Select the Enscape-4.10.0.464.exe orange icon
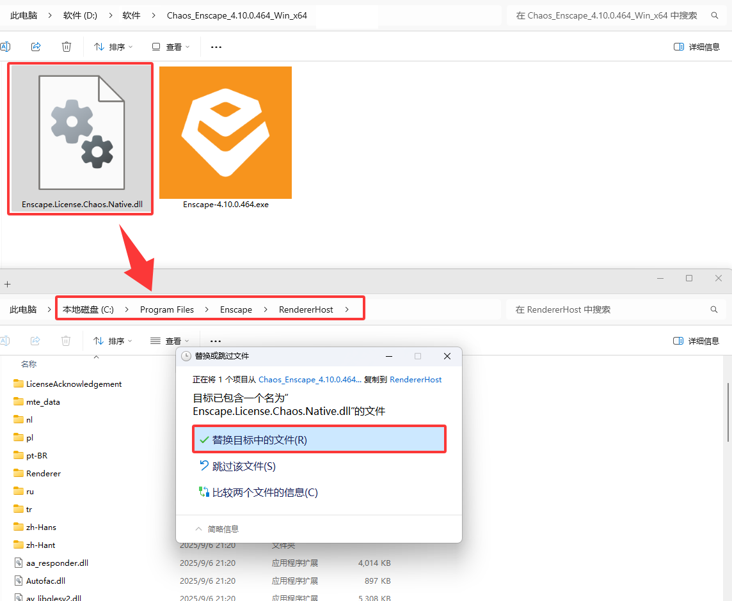Viewport: 732px width, 601px height. click(x=225, y=132)
